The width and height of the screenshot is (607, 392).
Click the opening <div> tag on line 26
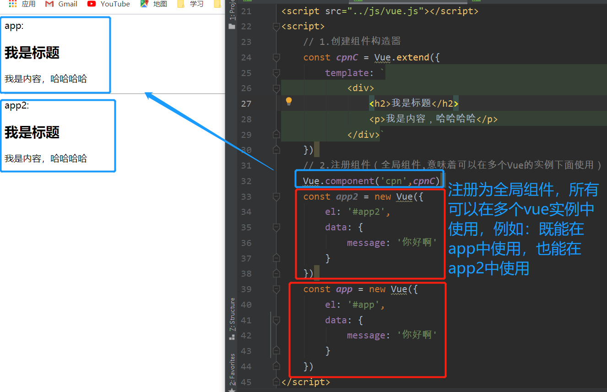pos(361,88)
